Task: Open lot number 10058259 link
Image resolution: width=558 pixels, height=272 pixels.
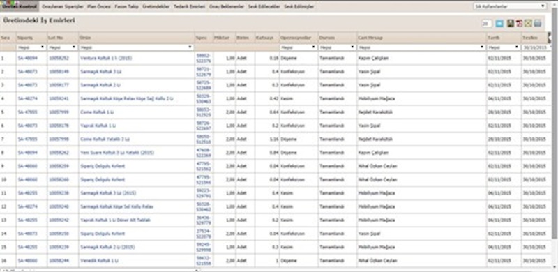Action: (x=59, y=166)
